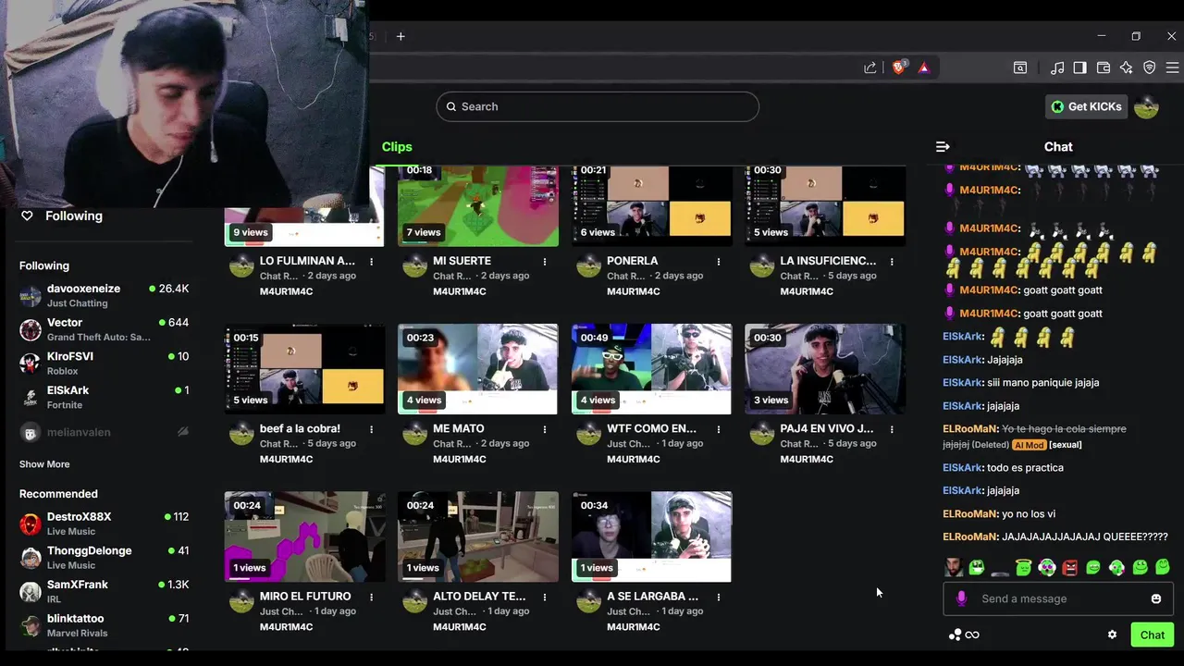Open the Brave VPN shield icon

point(1150,68)
